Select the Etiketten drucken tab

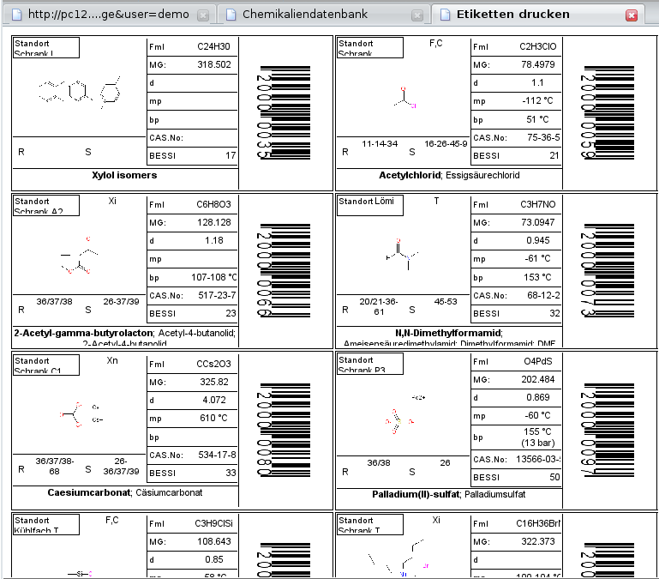click(x=537, y=15)
